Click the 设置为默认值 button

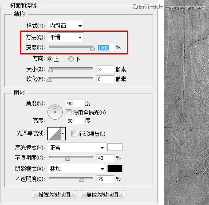point(55,194)
